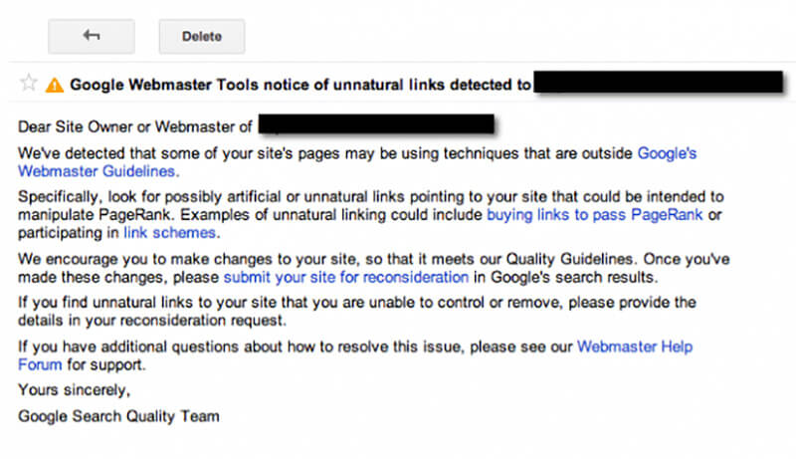
Task: Star the unnatural links notice message
Action: pos(29,83)
